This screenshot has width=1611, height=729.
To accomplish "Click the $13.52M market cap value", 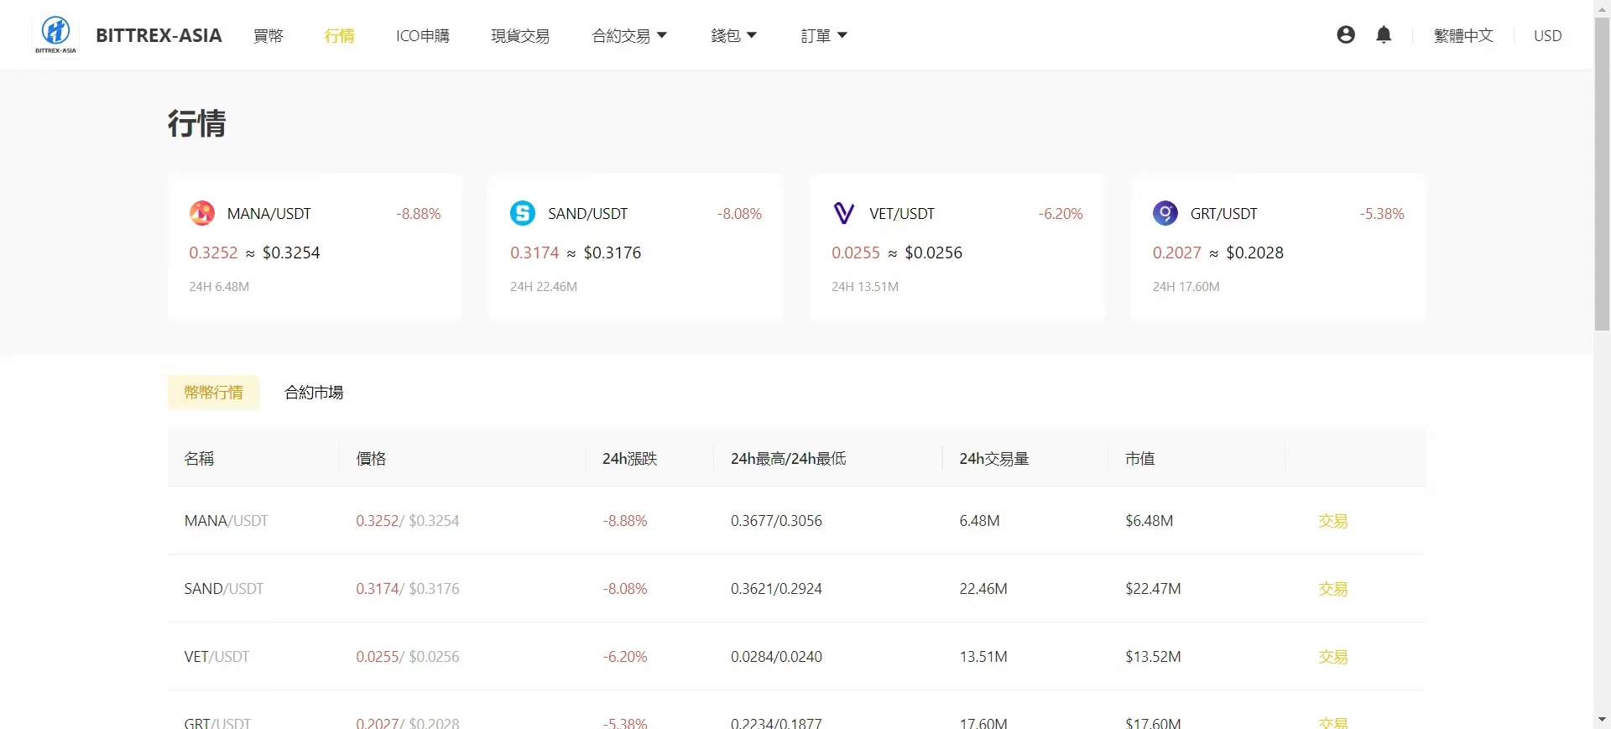I will [1154, 657].
